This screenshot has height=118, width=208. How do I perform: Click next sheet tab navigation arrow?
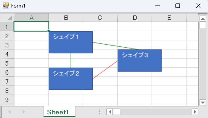pyautogui.click(x=24, y=112)
